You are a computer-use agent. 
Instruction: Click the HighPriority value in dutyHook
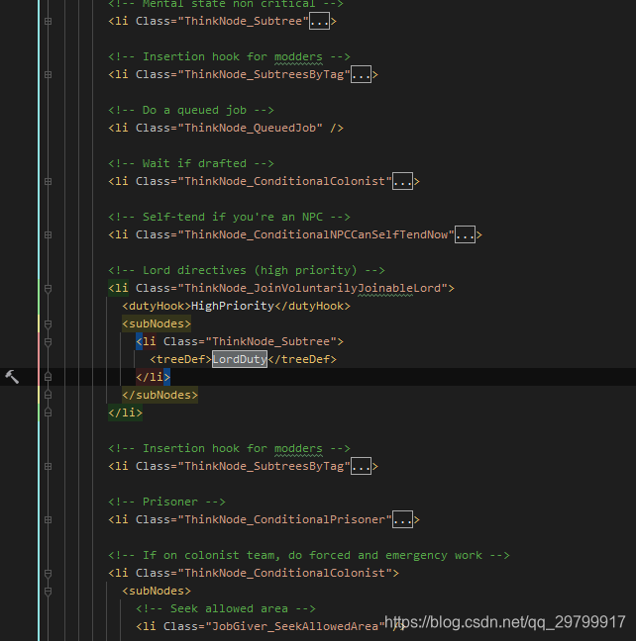coord(233,306)
